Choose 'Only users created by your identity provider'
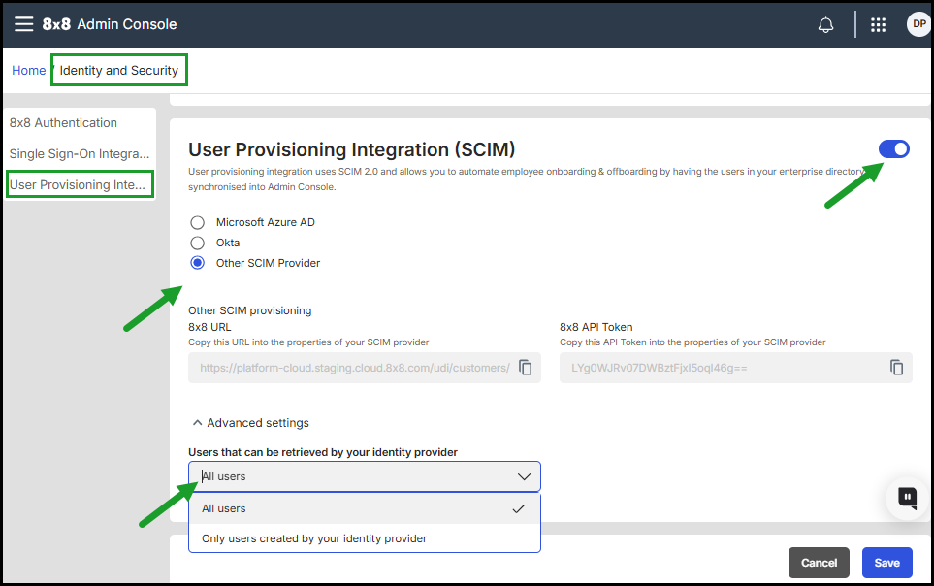Image resolution: width=934 pixels, height=586 pixels. 314,538
